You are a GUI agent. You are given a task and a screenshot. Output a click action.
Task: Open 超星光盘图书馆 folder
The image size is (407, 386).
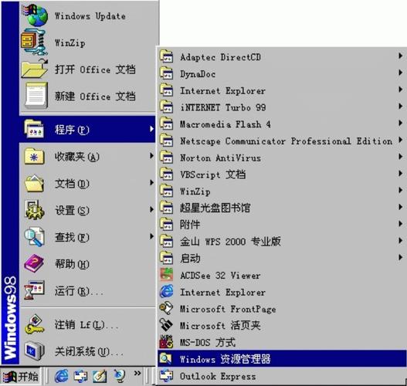coord(281,208)
